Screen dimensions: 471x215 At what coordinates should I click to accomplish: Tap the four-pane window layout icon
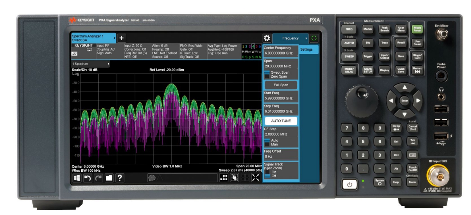tap(245, 178)
